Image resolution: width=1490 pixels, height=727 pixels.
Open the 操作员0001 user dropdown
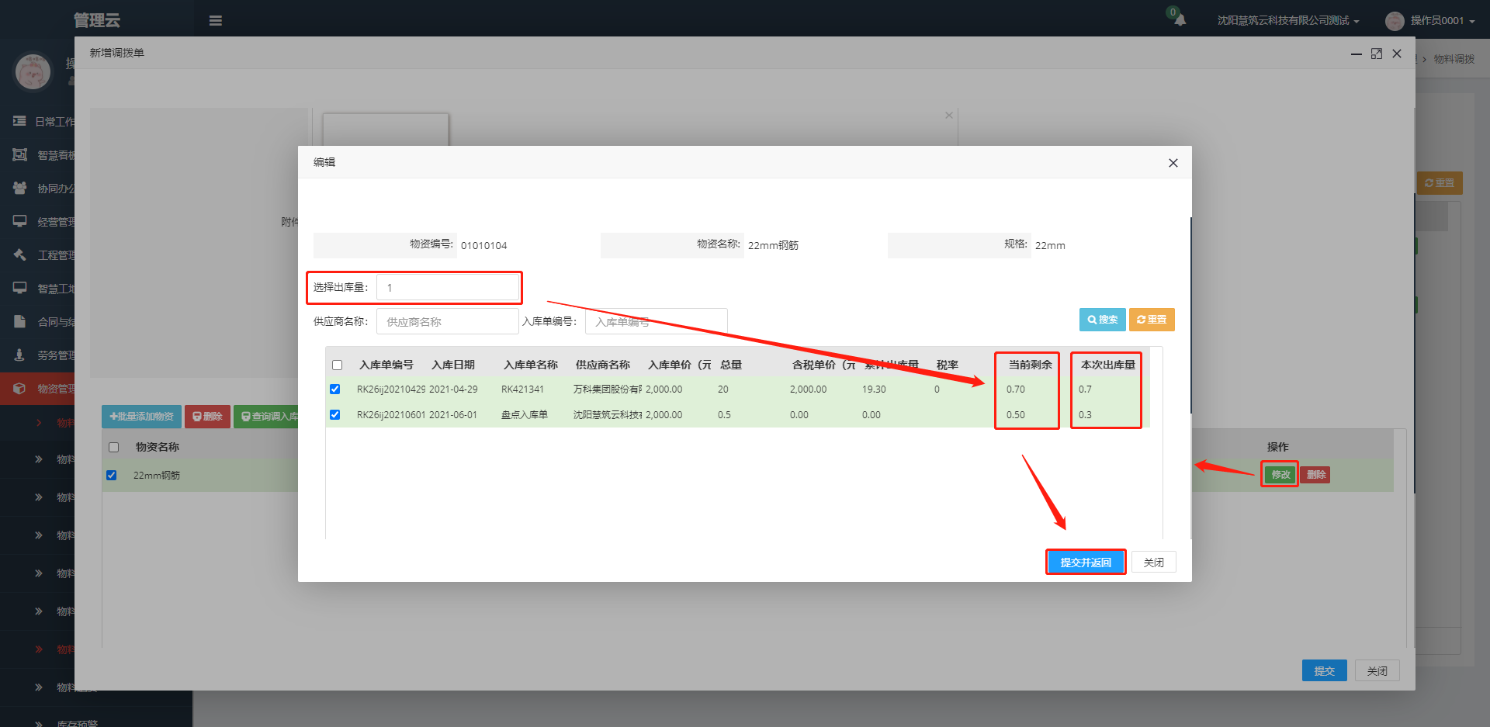point(1442,21)
